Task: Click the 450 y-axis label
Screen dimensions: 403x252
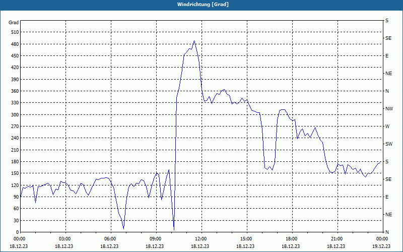Action: pyautogui.click(x=15, y=56)
